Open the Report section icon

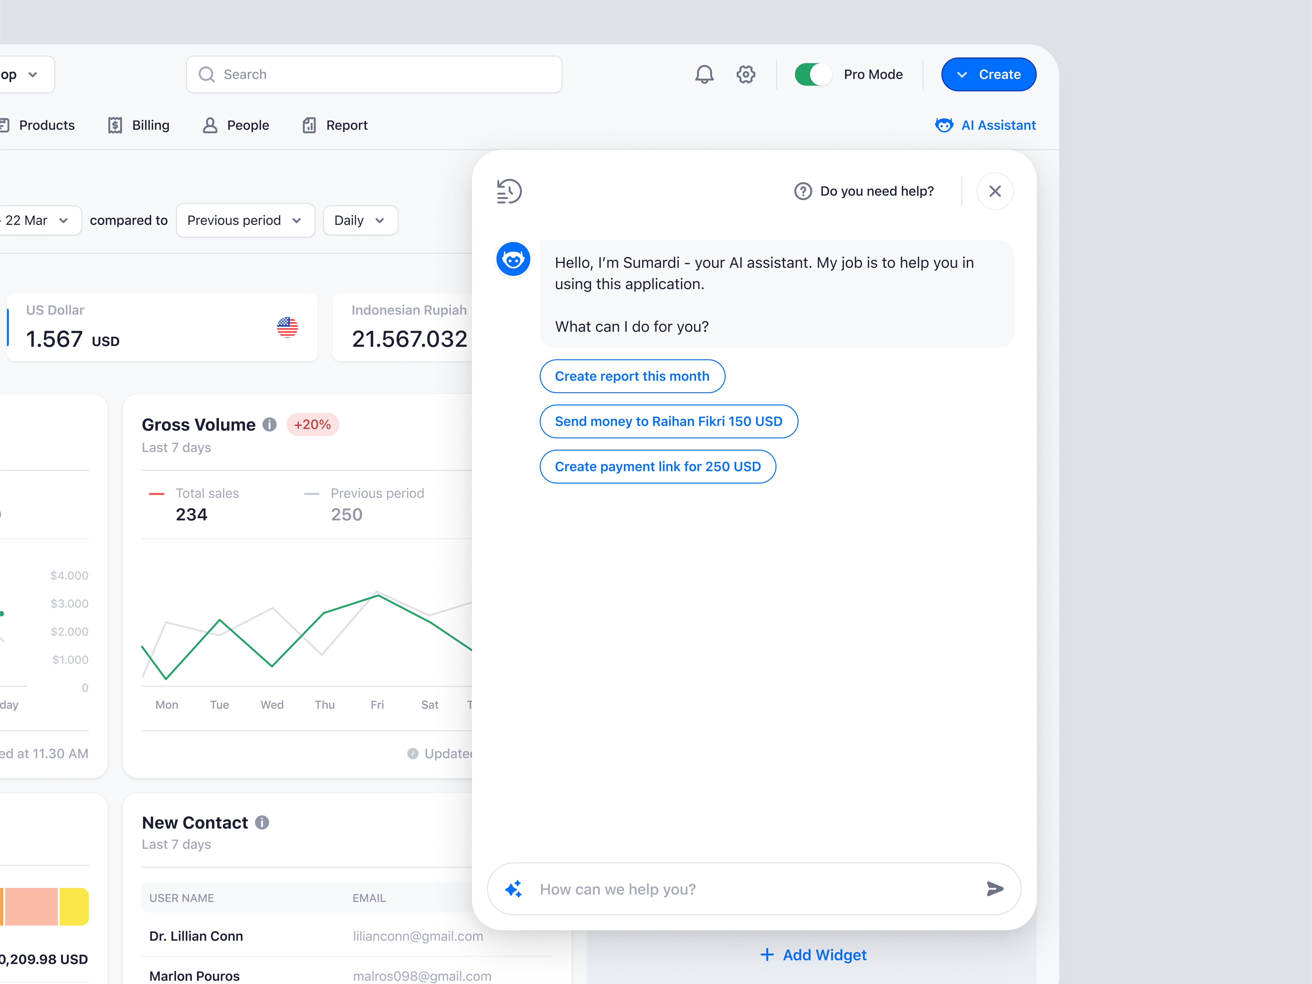pos(309,125)
